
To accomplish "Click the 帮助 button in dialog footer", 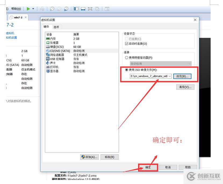I will tap(188, 167).
